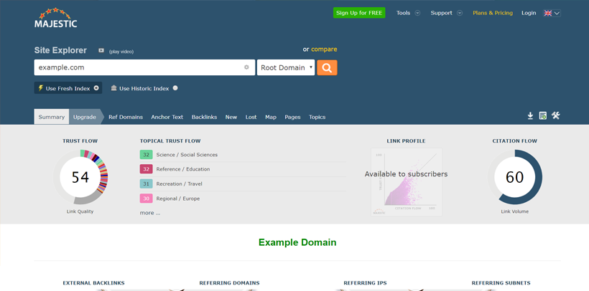Click the Login link
This screenshot has height=291, width=589.
click(529, 13)
